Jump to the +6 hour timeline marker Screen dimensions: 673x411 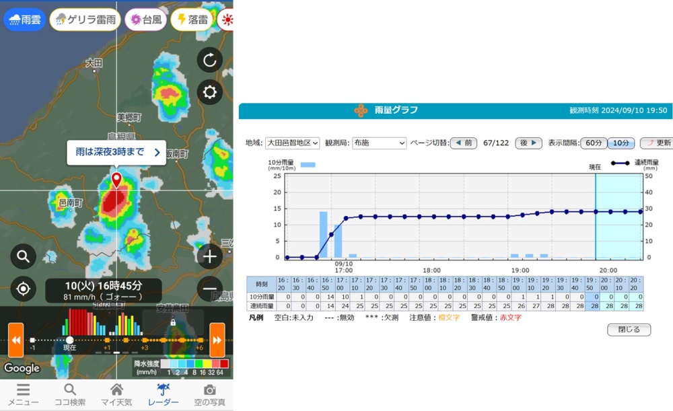click(200, 340)
